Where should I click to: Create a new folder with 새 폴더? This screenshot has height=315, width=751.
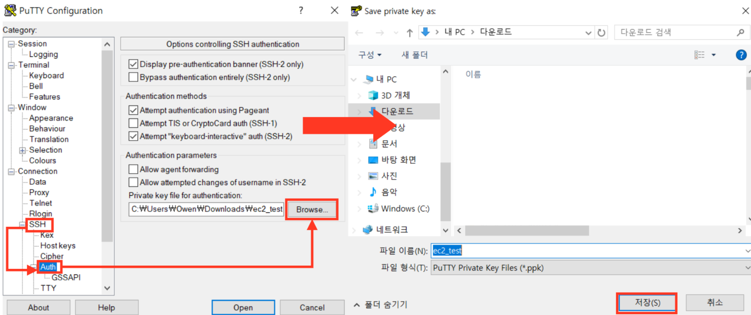[414, 55]
